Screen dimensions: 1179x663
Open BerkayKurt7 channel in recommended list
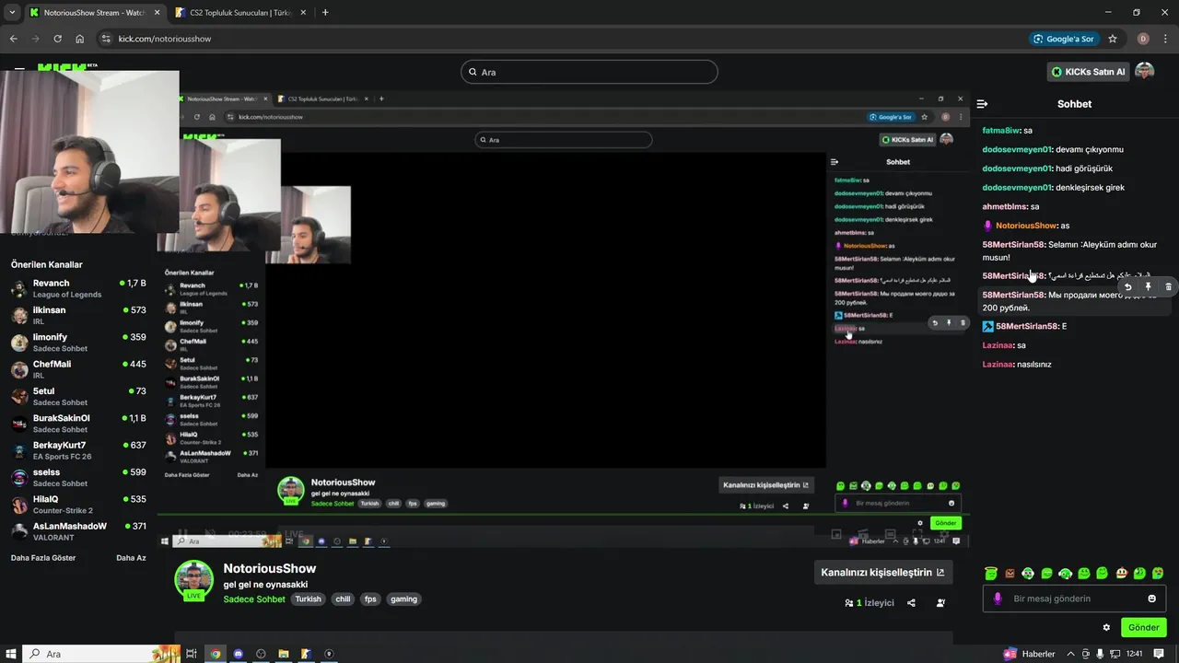pos(78,450)
